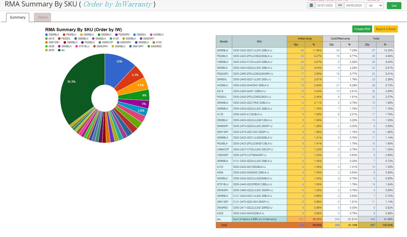The height and width of the screenshot is (237, 407).
Task: Click the double-arrow icon between dates
Action: tap(340, 5)
